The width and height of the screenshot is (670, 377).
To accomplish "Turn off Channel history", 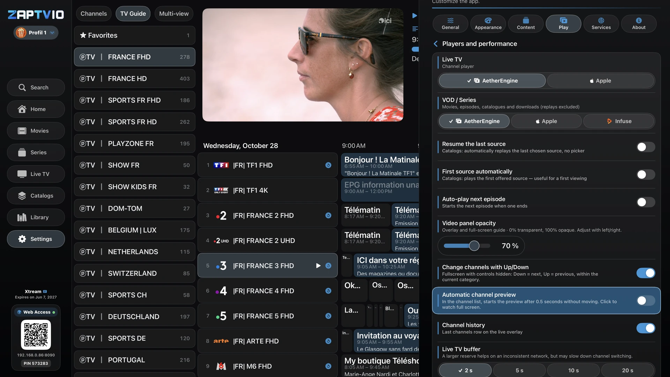I will 646,328.
